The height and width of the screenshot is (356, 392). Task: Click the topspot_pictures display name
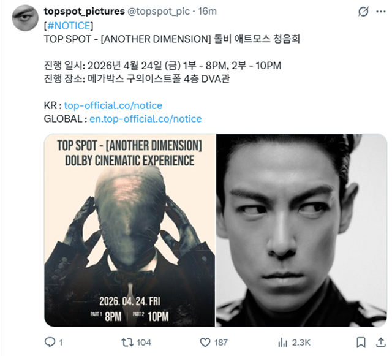[85, 11]
